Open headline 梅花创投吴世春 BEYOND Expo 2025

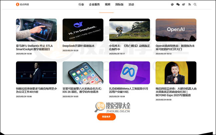point(176,92)
